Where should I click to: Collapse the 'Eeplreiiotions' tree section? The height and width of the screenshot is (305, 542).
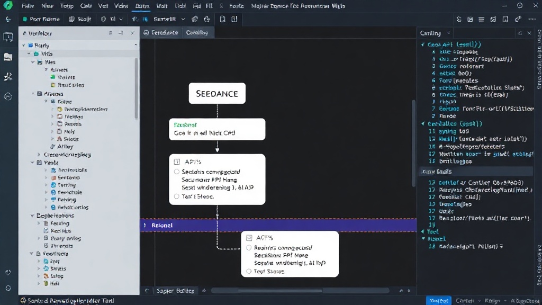[32, 216]
